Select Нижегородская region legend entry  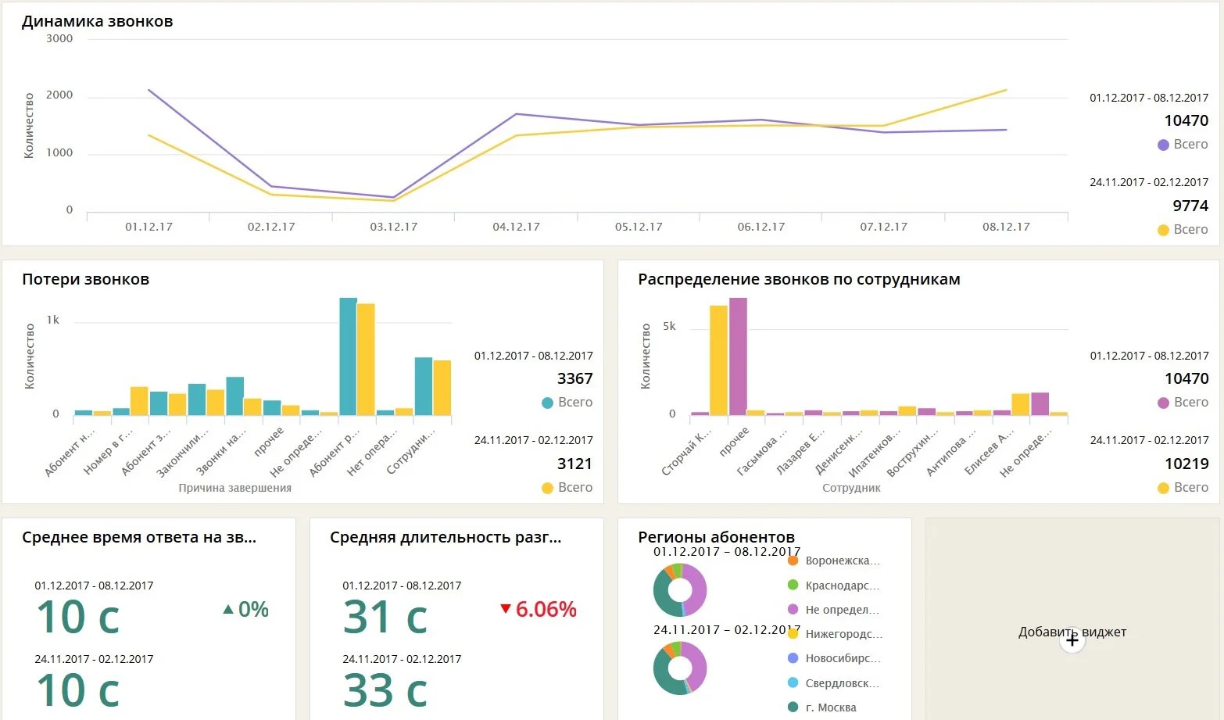tap(835, 634)
